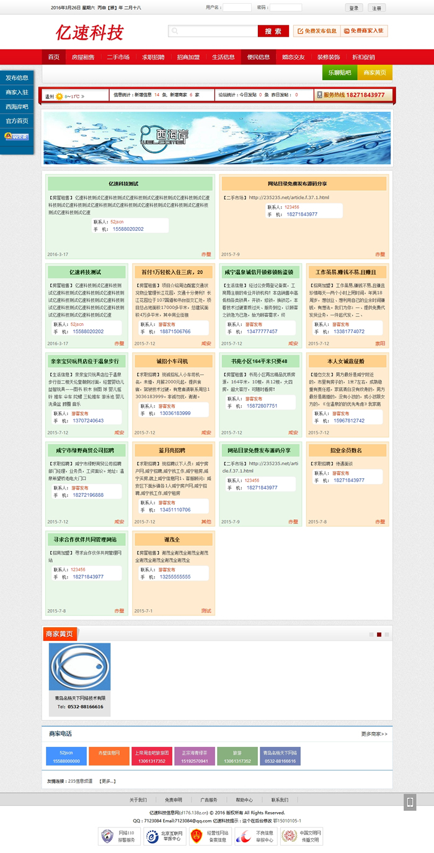Focus the 用户名 username field

pos(237,8)
